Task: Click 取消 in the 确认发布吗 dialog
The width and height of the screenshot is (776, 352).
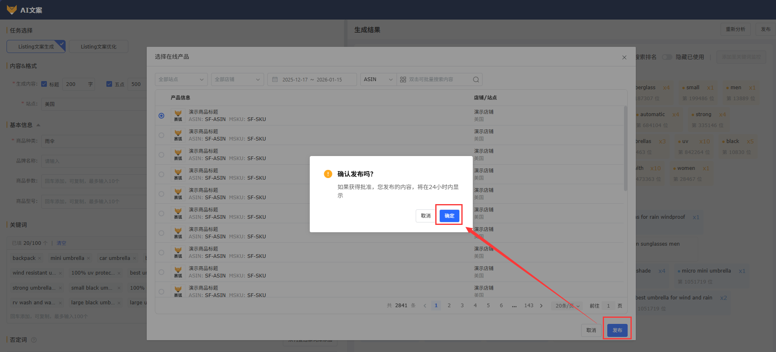Action: click(x=426, y=216)
